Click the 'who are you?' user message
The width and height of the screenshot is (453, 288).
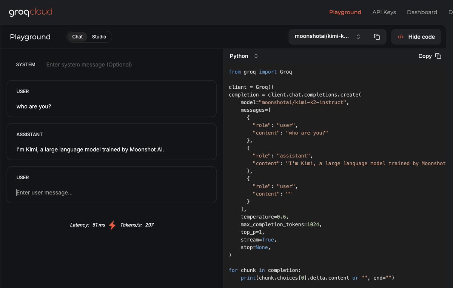point(34,106)
